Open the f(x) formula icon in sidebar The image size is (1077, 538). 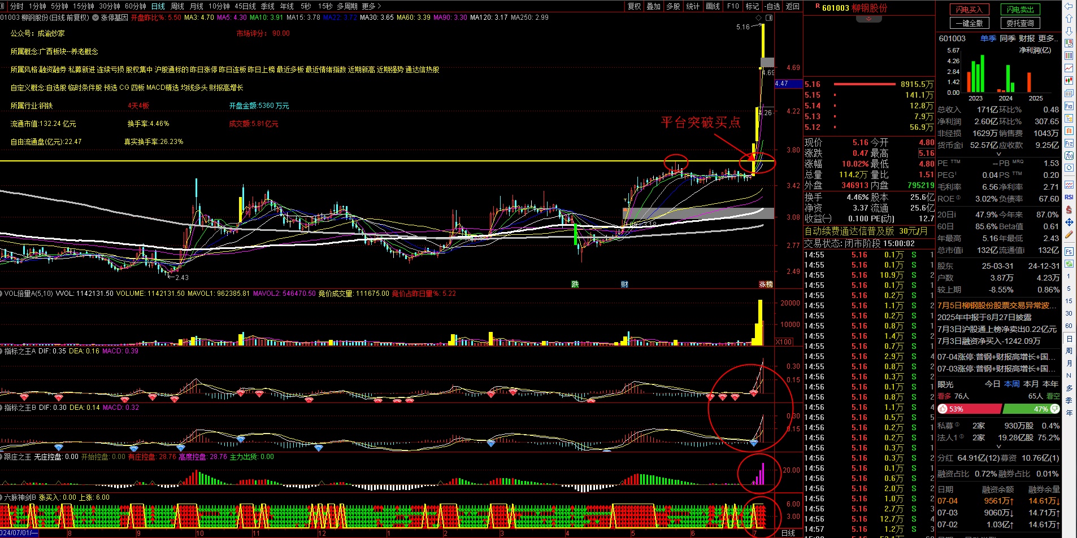pos(1069,156)
